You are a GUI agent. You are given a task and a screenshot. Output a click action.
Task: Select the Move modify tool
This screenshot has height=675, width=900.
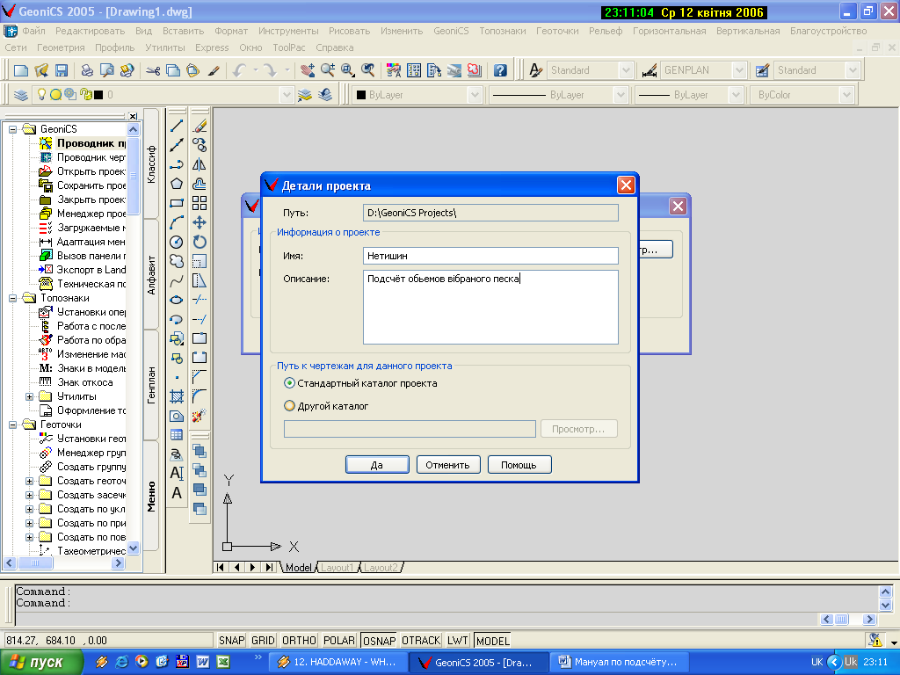(x=200, y=222)
